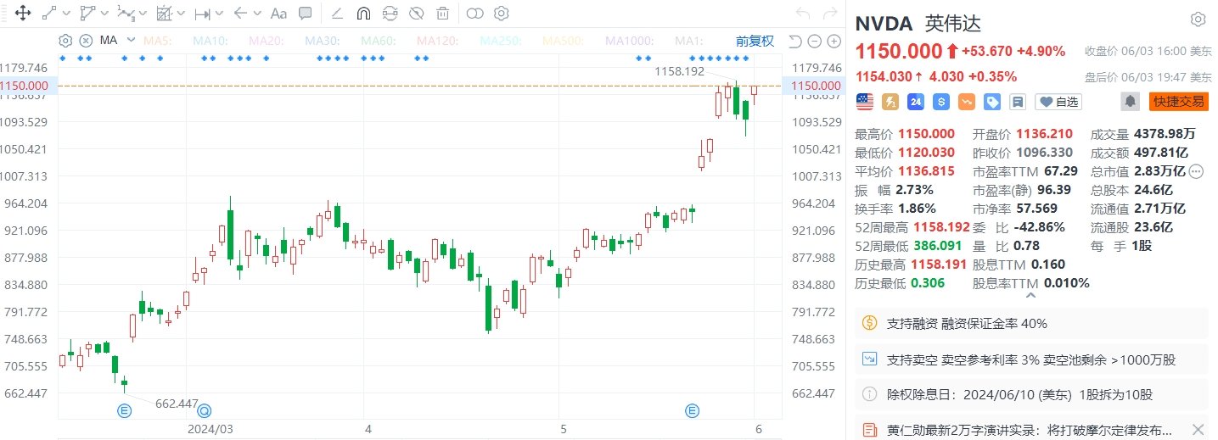Click the orange 快捷交易 button
Screen dimensions: 1218x440
1179,102
